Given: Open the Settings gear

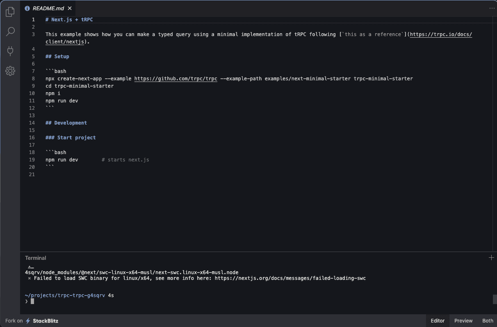Looking at the screenshot, I should (10, 70).
